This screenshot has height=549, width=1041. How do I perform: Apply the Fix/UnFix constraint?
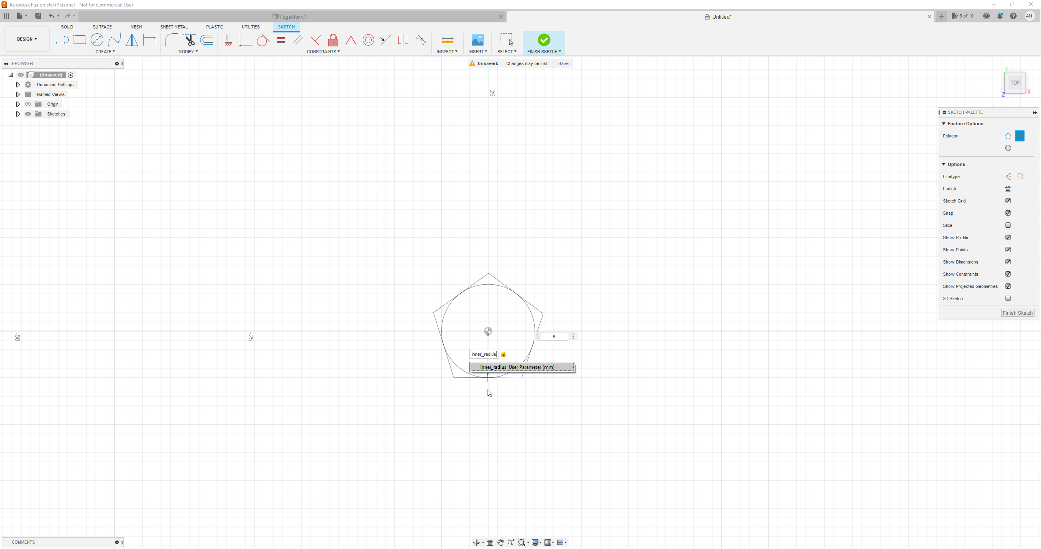[333, 40]
